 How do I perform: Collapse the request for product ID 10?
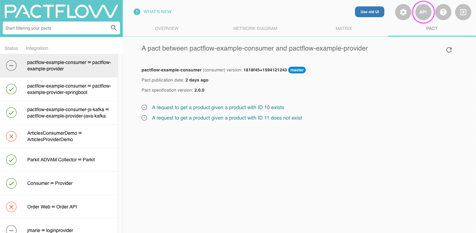(x=144, y=107)
